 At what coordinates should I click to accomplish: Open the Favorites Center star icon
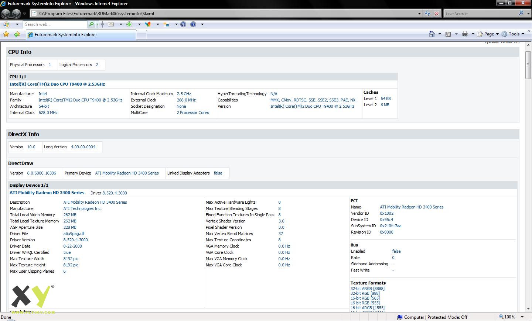[x=6, y=34]
